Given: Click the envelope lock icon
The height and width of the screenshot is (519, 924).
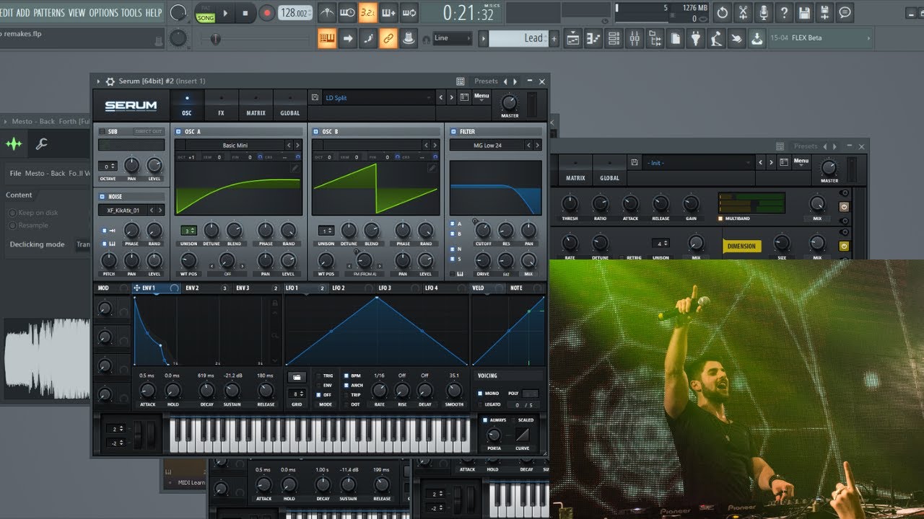Looking at the screenshot, I should 274,304.
